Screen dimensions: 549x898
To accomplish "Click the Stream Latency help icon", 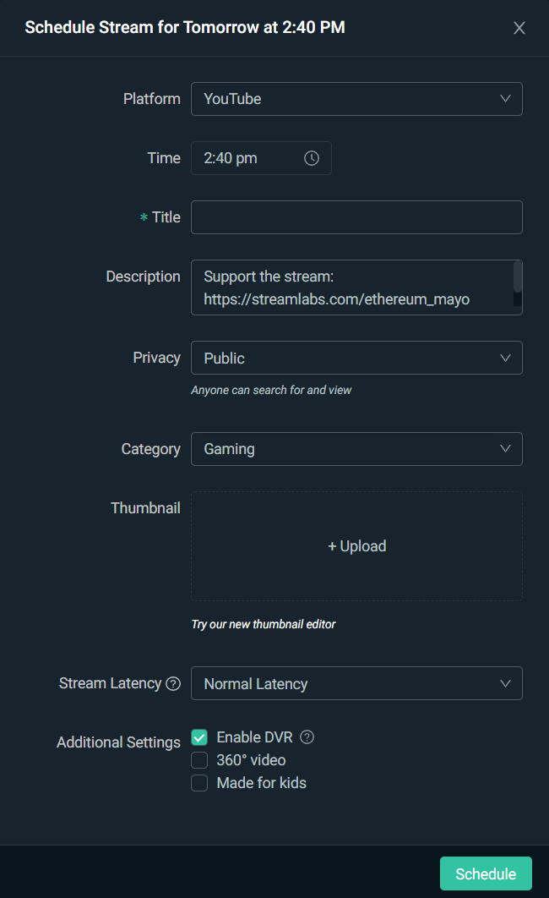I will click(x=173, y=684).
